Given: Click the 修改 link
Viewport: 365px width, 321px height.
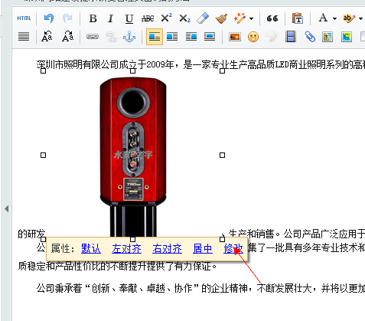Looking at the screenshot, I should 233,248.
